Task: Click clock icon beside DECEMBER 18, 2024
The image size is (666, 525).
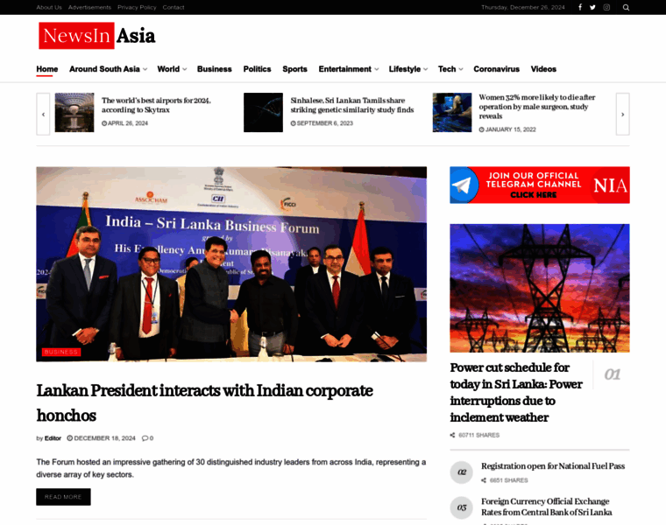Action: [69, 438]
